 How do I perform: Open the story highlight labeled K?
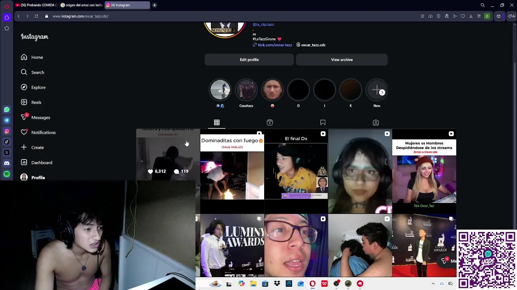351,90
